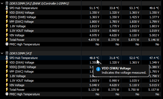Screen dimensions: 163x99
Task: Click lightning icon of DIMM [#1] VPP (SWC) Voltage
Action: (7, 22)
